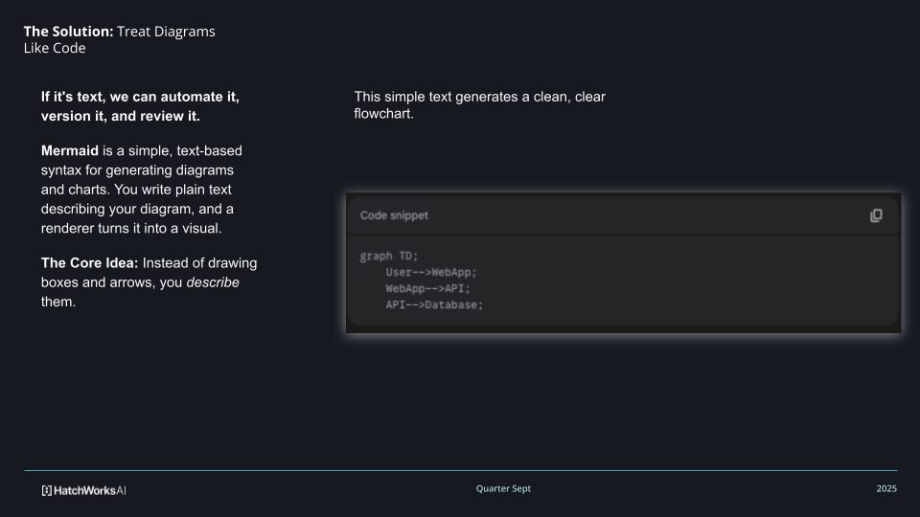This screenshot has width=920, height=517.
Task: Click the '2025' footer year
Action: click(885, 488)
